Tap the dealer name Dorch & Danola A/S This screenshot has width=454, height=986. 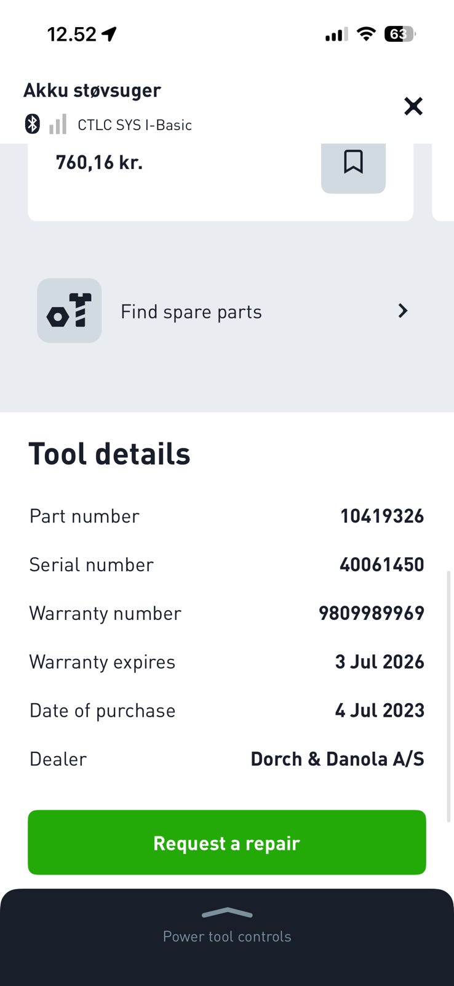pos(337,759)
